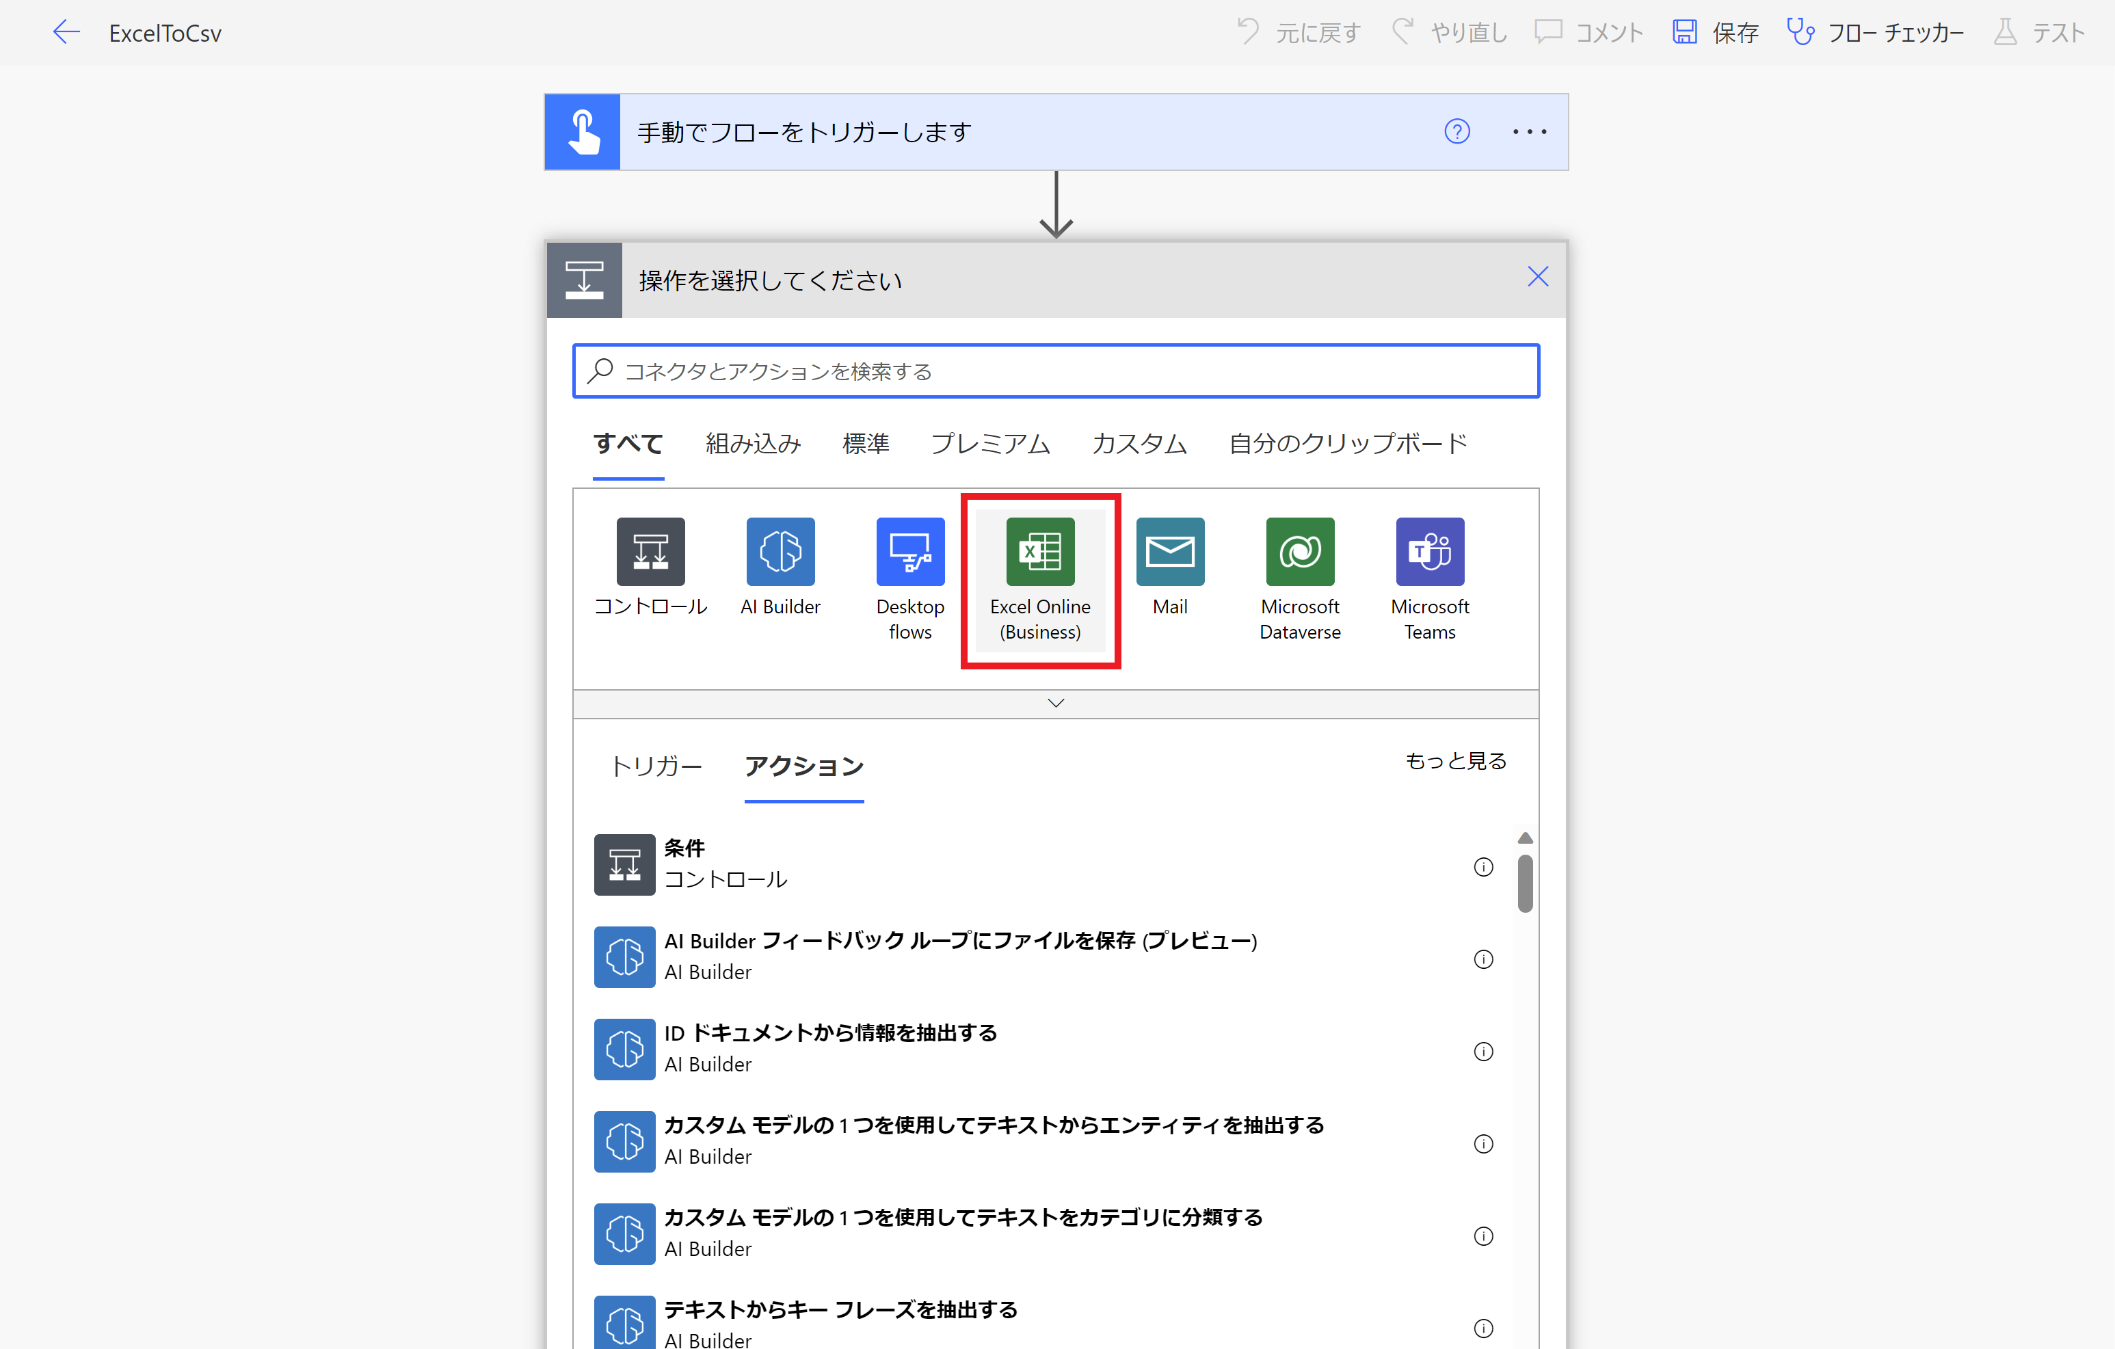This screenshot has height=1349, width=2115.
Task: Click the ExcelToCsv flow name
Action: tap(165, 34)
